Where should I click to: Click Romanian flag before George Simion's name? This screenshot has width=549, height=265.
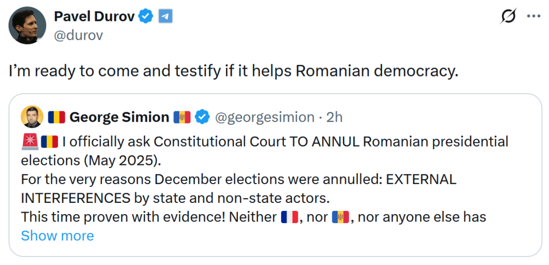[x=56, y=117]
